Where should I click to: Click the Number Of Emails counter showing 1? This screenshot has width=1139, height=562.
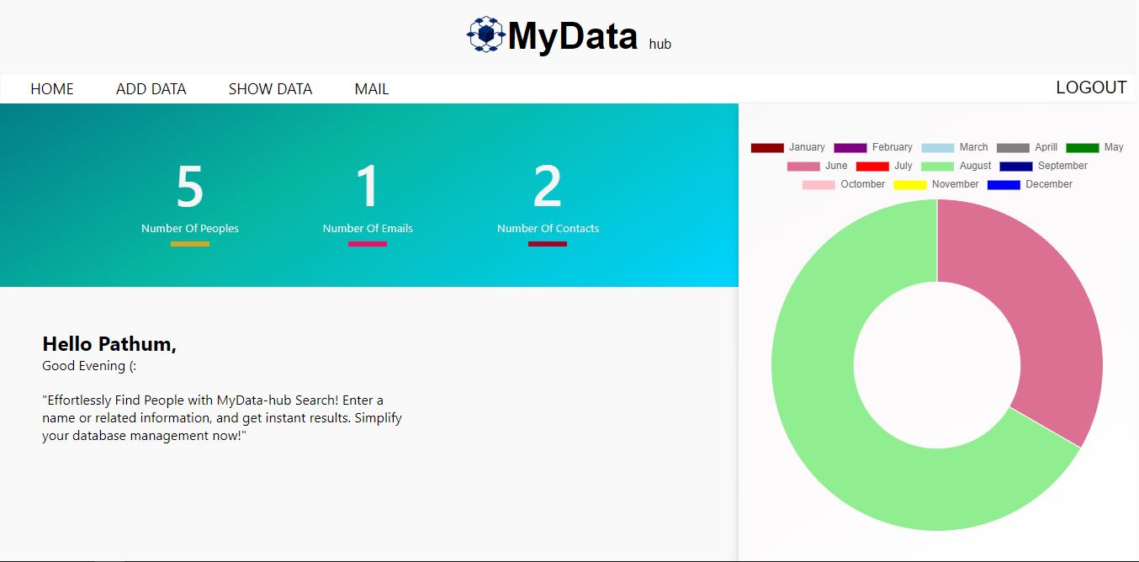(x=368, y=187)
